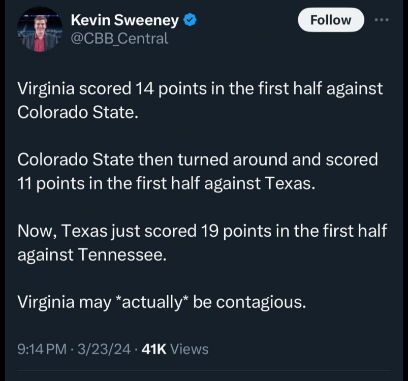Viewport: 408px width, 381px height.
Task: Click the number 19 in the tweet
Action: (208, 231)
